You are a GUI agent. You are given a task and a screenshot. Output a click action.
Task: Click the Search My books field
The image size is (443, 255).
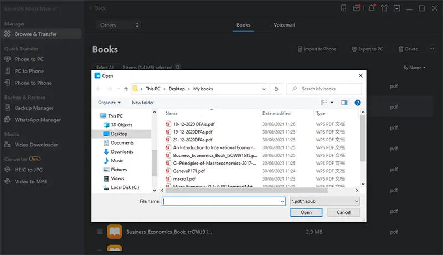pos(324,89)
